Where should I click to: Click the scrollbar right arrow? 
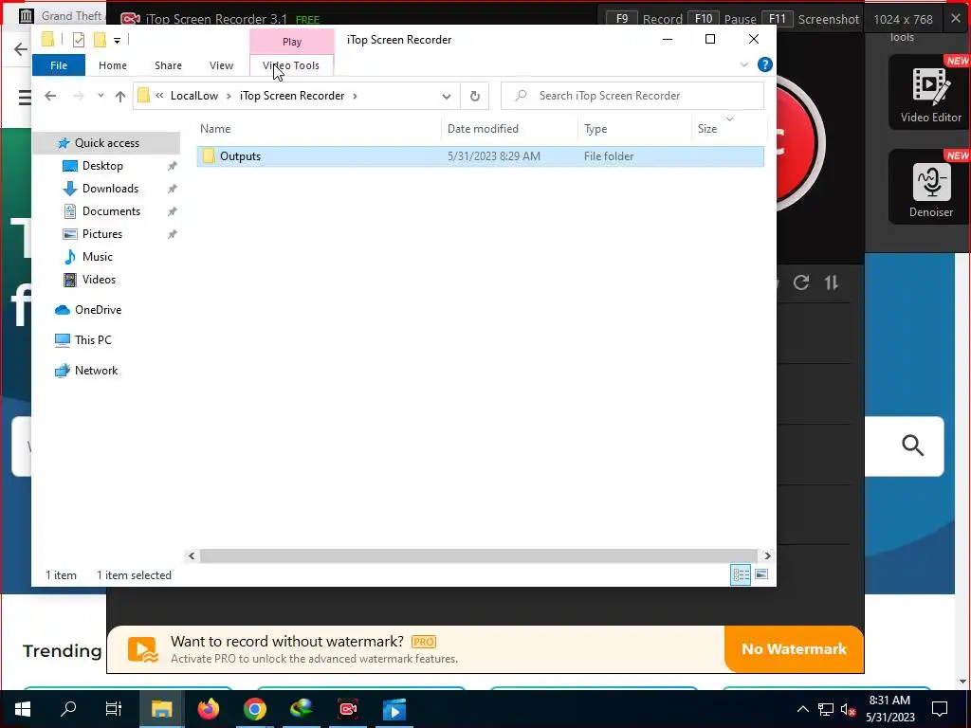click(767, 555)
